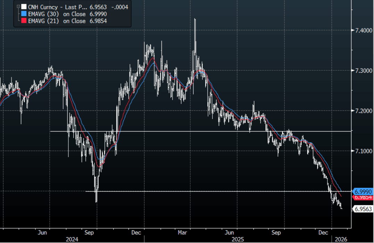Click the 7.2000 label on price axis
The width and height of the screenshot is (374, 243).
pos(360,111)
